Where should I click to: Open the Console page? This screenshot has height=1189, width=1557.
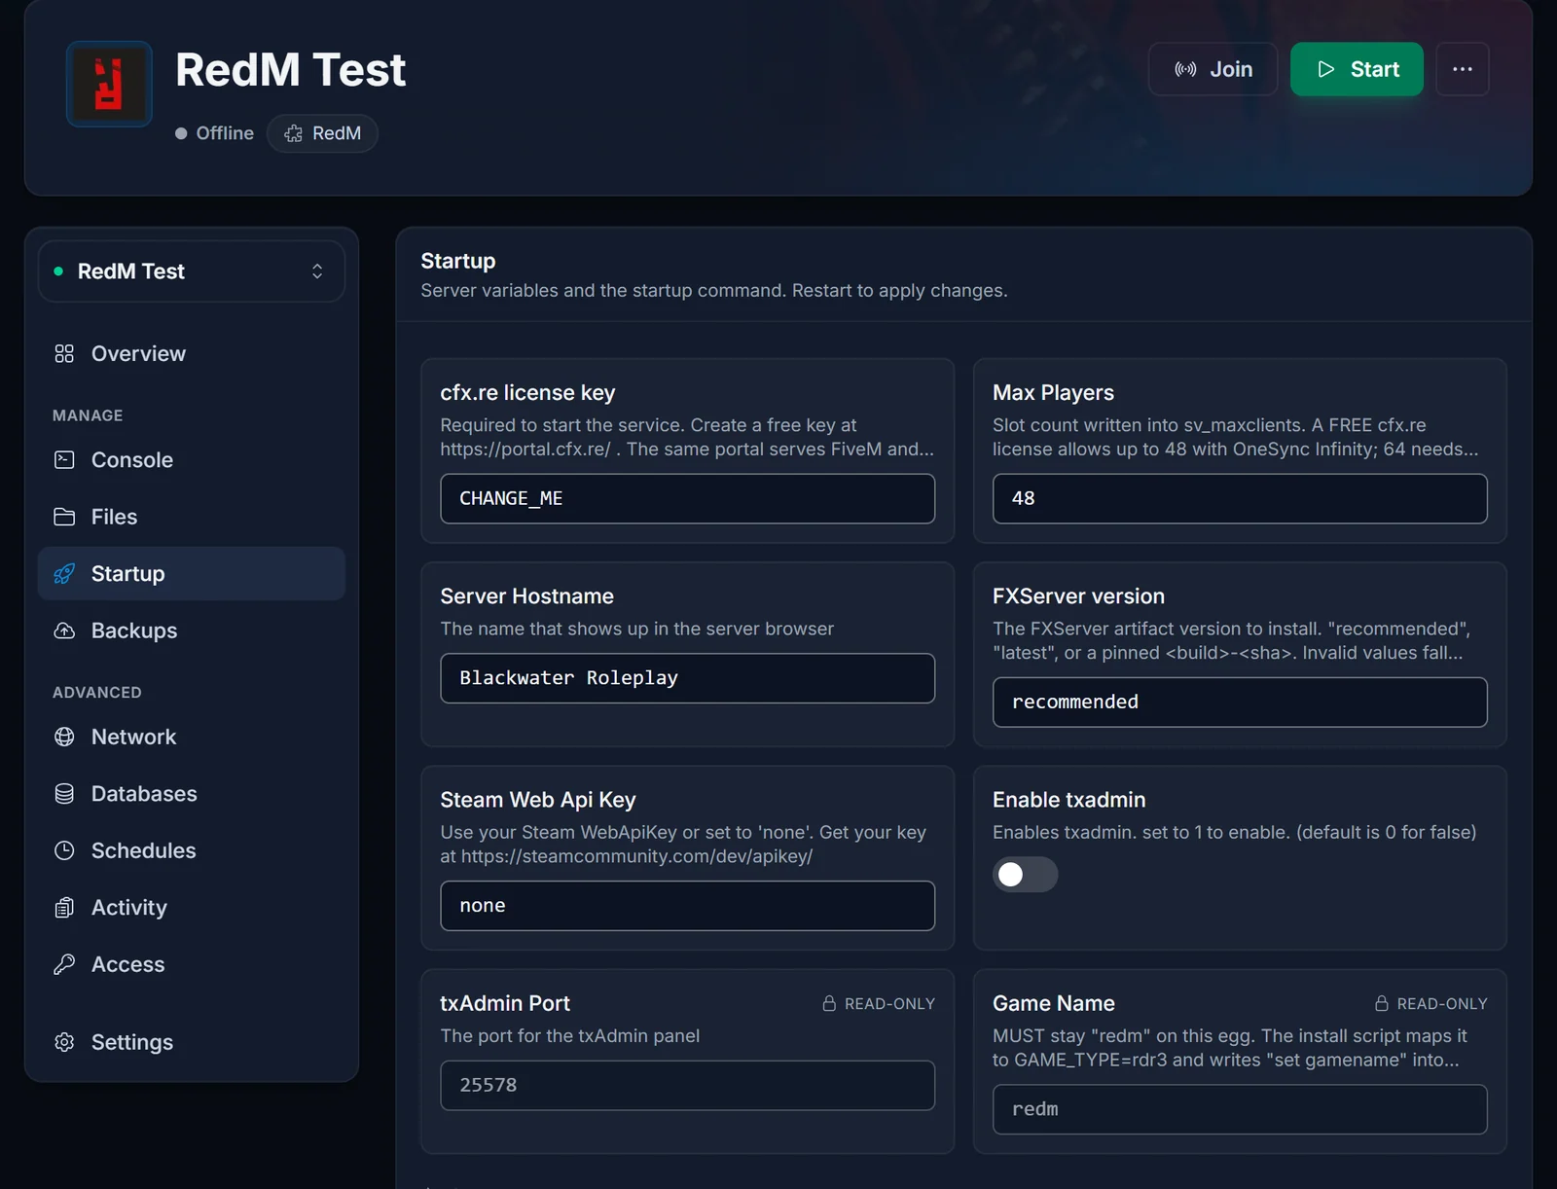[x=192, y=460]
